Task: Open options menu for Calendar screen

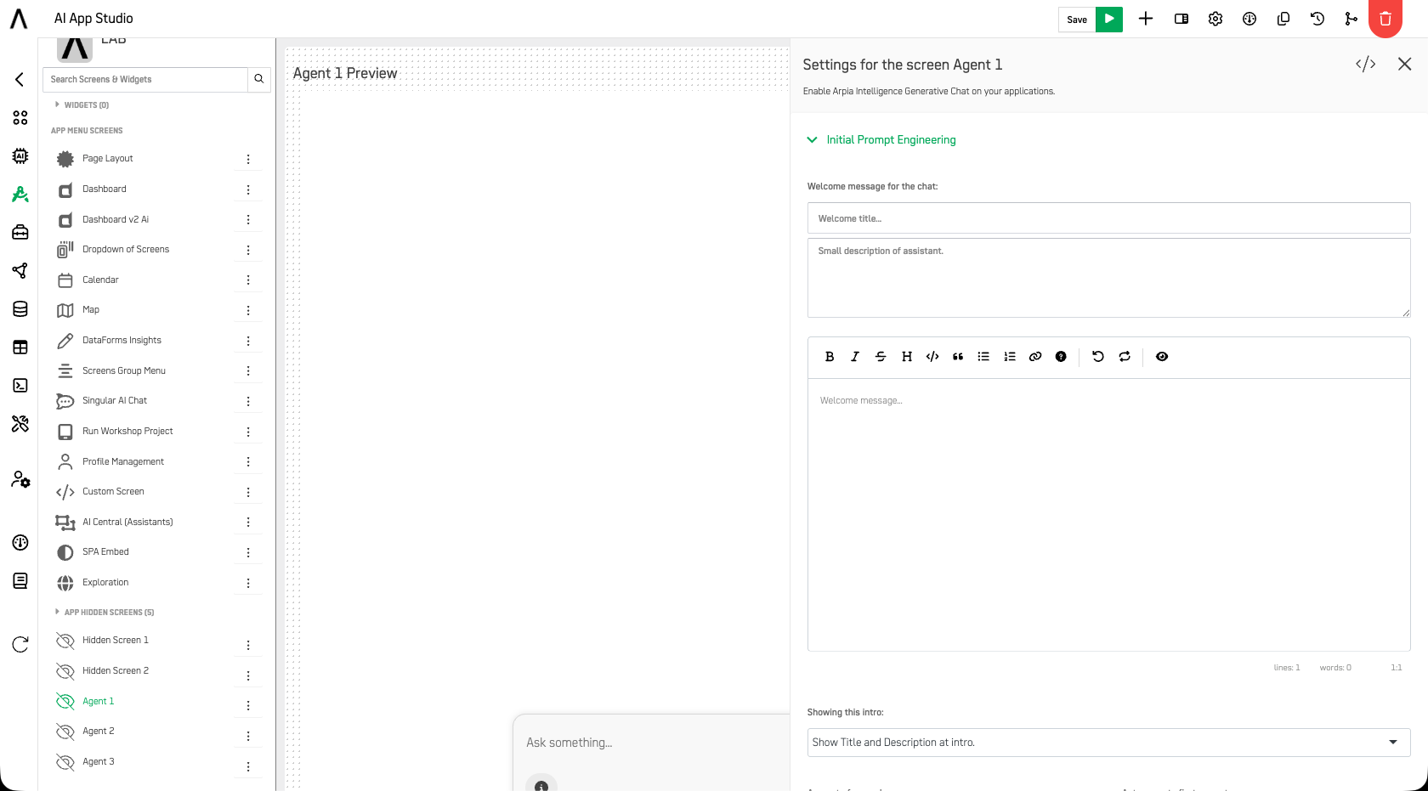Action: click(x=248, y=280)
